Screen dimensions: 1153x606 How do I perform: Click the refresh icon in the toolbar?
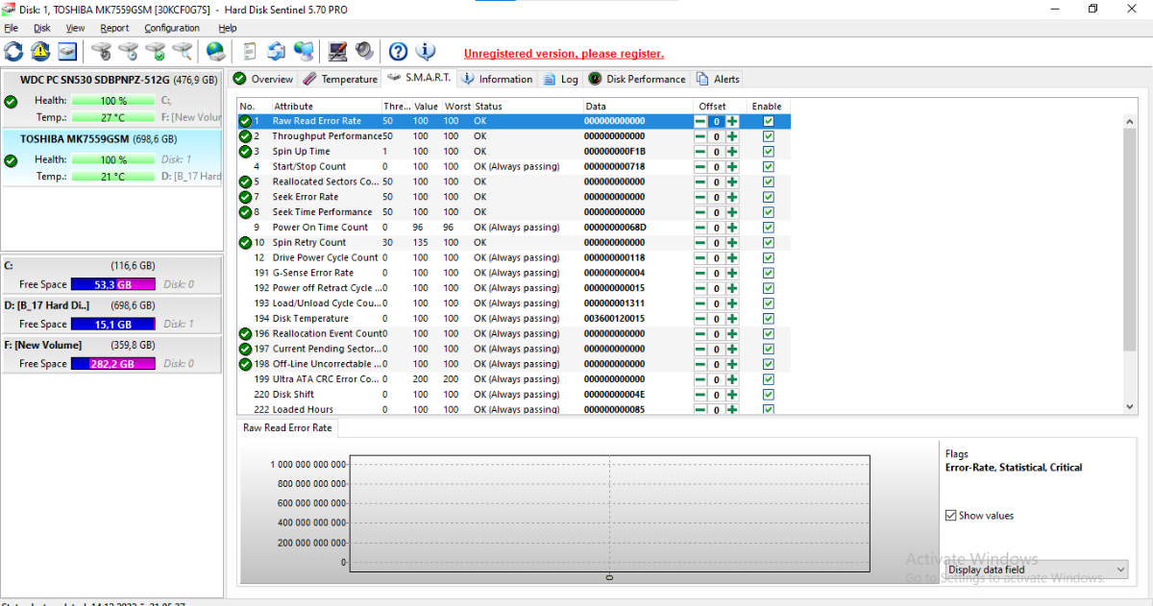click(x=13, y=51)
